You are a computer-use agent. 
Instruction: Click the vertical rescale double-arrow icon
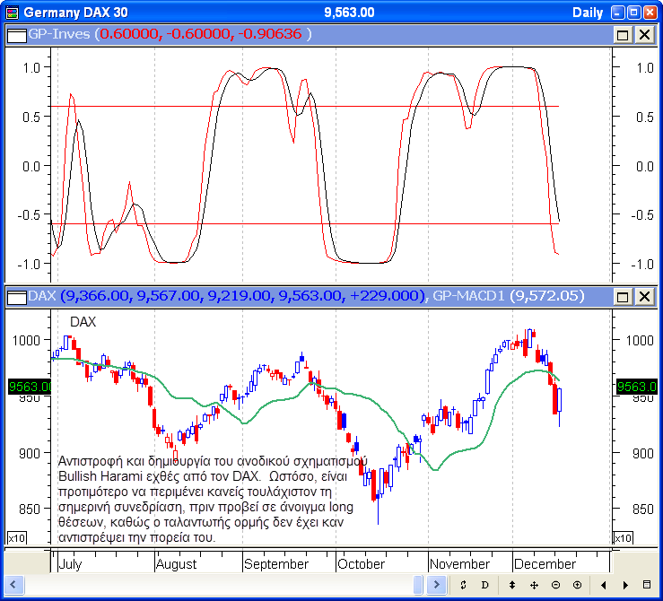pos(511,585)
